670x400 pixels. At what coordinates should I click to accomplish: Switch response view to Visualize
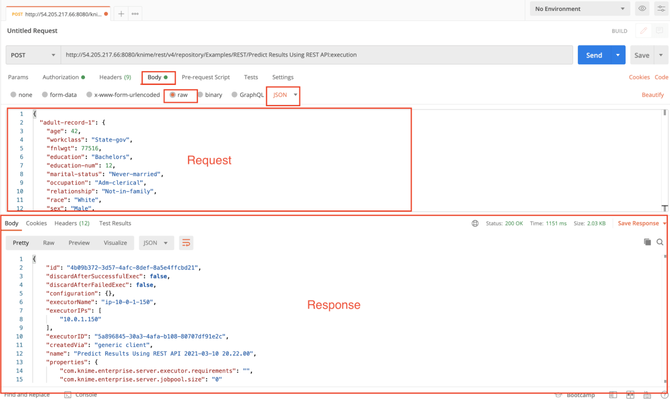pyautogui.click(x=116, y=243)
